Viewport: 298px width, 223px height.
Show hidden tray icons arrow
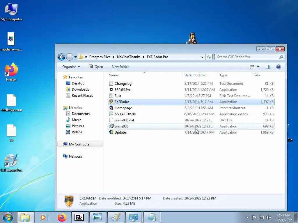247,217
